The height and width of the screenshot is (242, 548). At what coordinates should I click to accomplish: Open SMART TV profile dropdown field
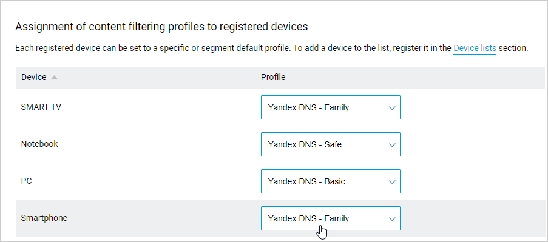click(331, 107)
